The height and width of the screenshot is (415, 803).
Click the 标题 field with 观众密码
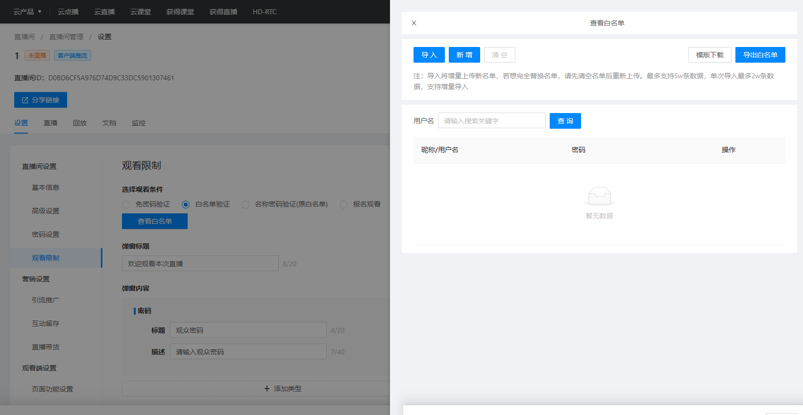(x=248, y=330)
